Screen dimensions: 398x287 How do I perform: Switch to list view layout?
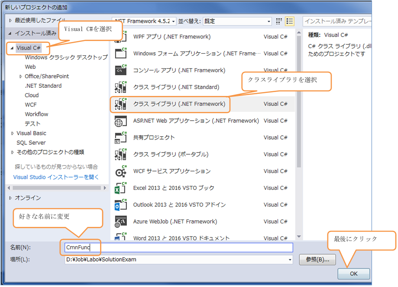coord(290,21)
